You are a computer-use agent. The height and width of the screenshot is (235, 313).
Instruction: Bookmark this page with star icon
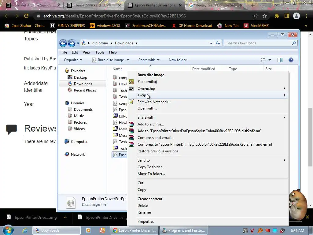[x=265, y=16]
